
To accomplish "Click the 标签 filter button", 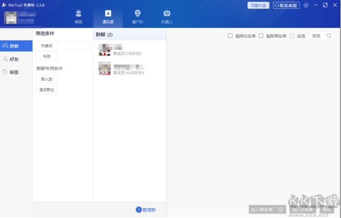I will [x=47, y=56].
